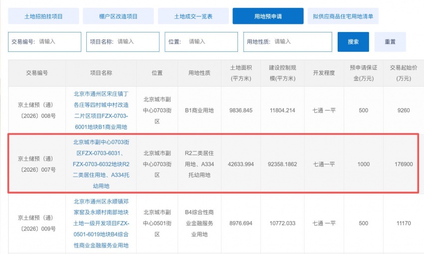Click the 项目名称 column header
The height and width of the screenshot is (254, 424).
pos(101,73)
